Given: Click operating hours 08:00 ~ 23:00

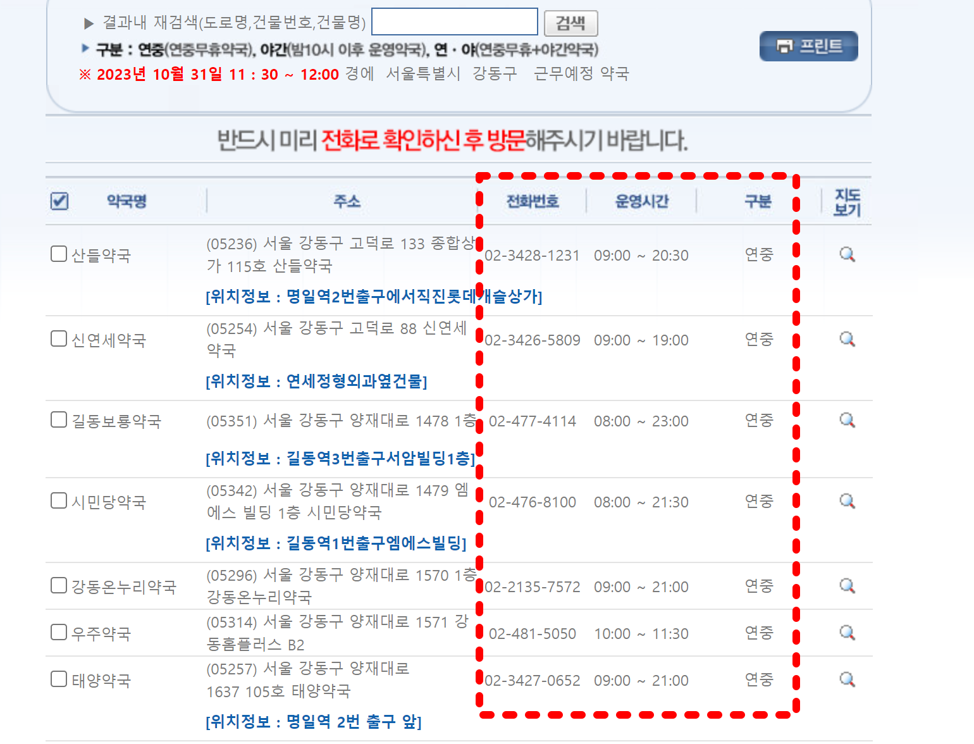Looking at the screenshot, I should [641, 421].
